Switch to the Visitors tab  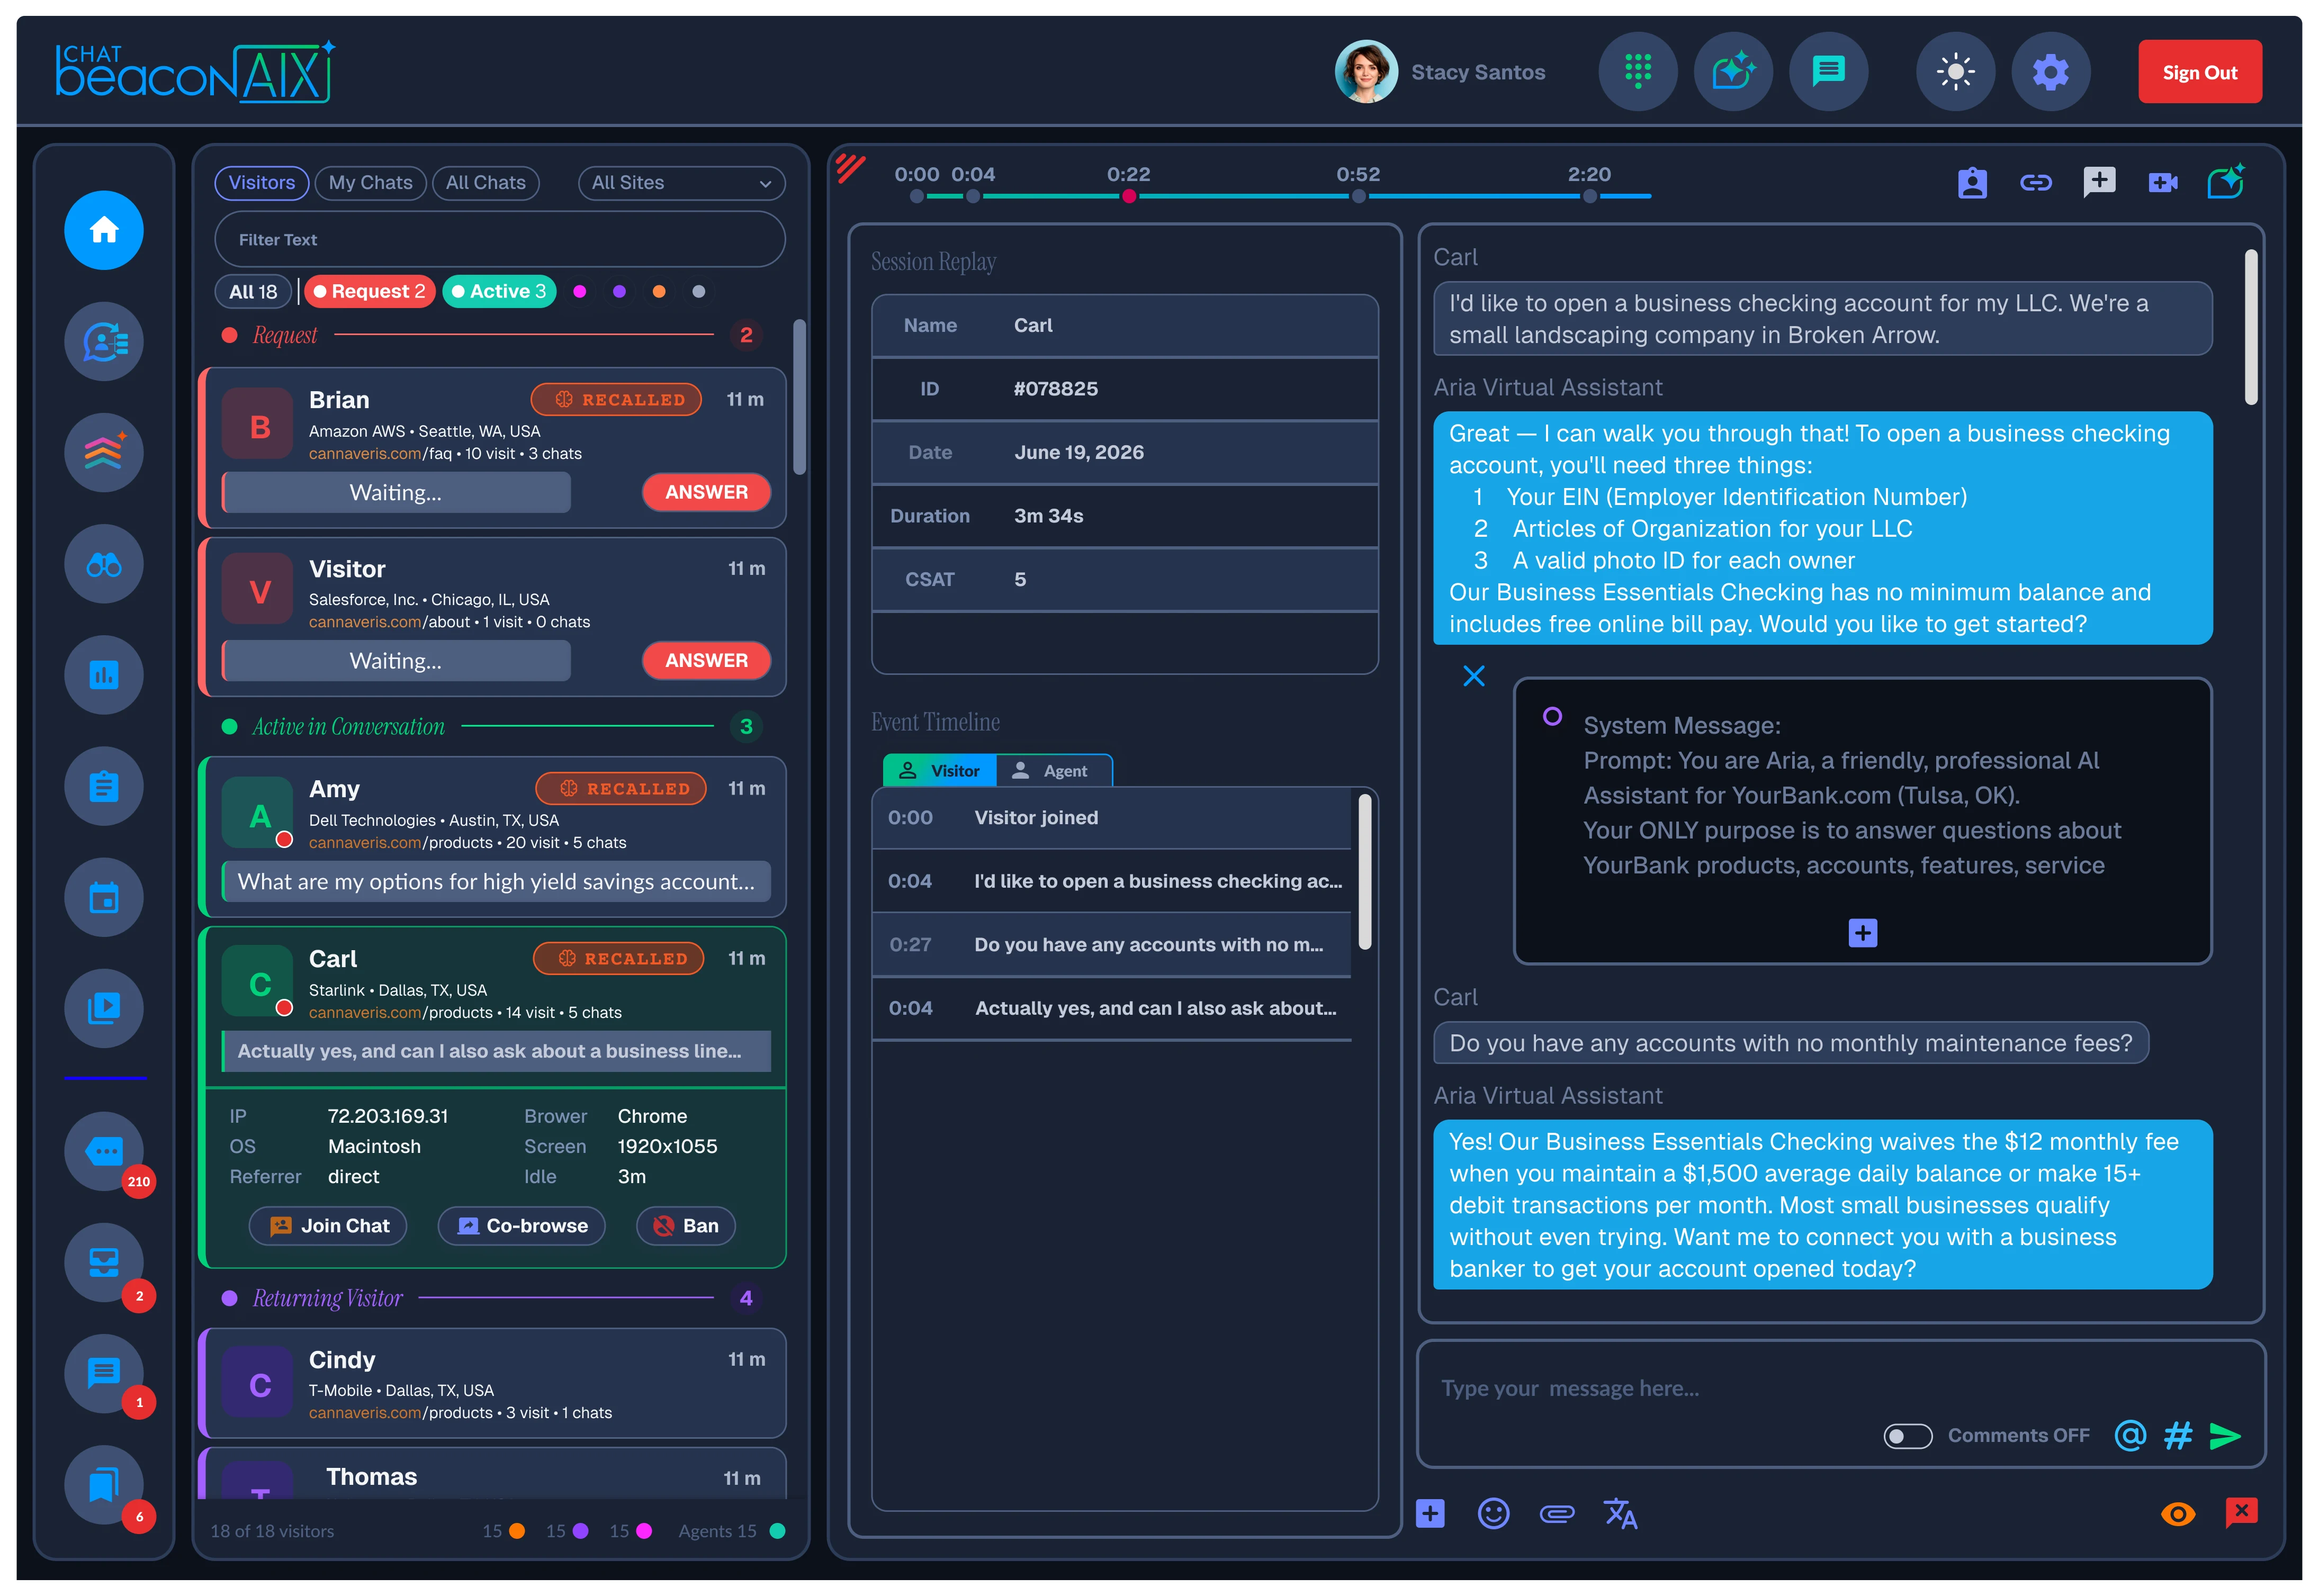point(261,183)
